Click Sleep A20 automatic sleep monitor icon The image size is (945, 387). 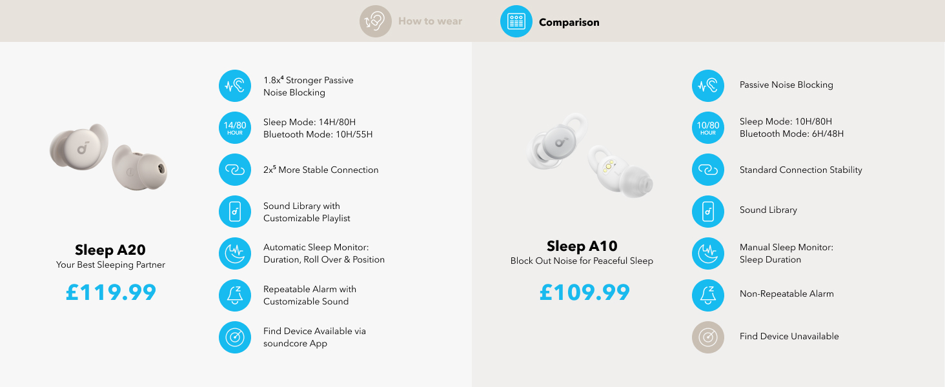pos(235,253)
